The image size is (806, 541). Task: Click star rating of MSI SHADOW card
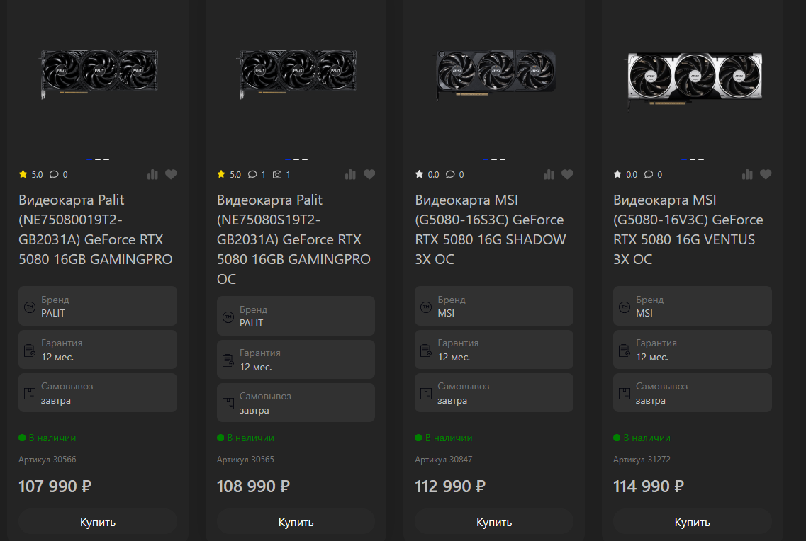pos(427,174)
